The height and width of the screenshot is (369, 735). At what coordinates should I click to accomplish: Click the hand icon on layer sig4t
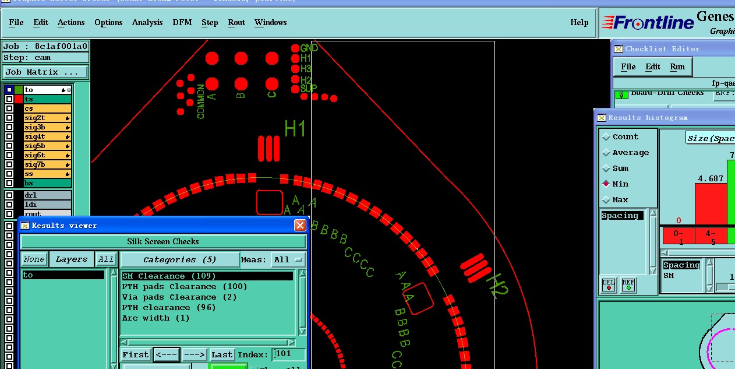pyautogui.click(x=68, y=136)
